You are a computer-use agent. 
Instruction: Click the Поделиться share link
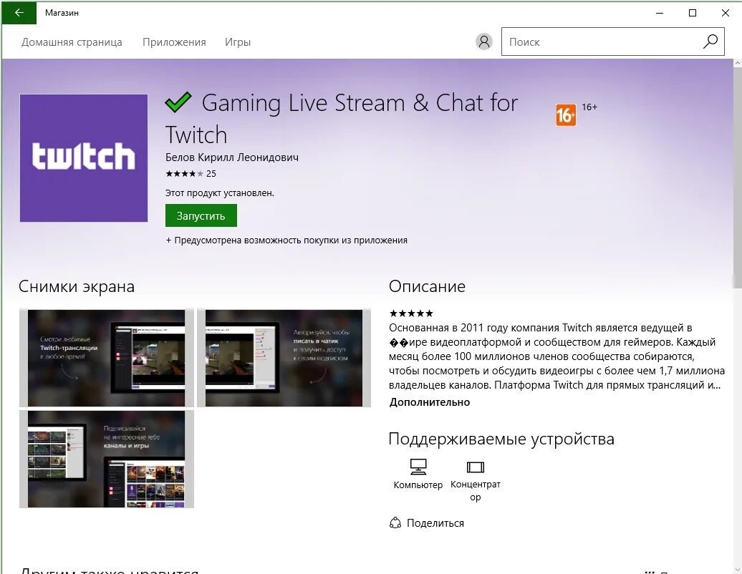tap(435, 523)
